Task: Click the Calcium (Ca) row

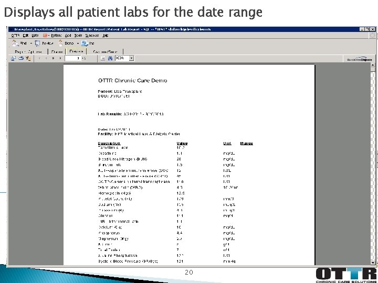Action: pyautogui.click(x=166, y=227)
